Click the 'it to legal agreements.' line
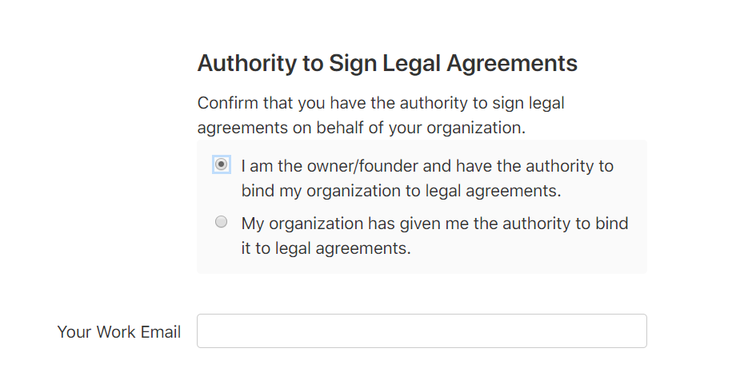The height and width of the screenshot is (380, 744). click(326, 248)
